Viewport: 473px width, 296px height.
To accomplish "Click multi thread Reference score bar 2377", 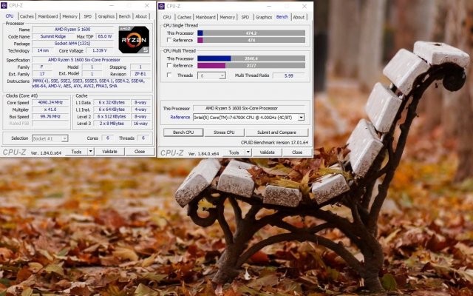I will 251,65.
